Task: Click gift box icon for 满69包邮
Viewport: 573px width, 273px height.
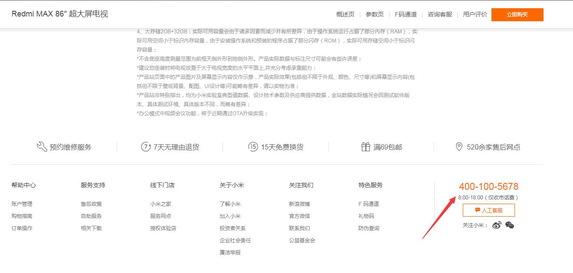Action: [366, 147]
